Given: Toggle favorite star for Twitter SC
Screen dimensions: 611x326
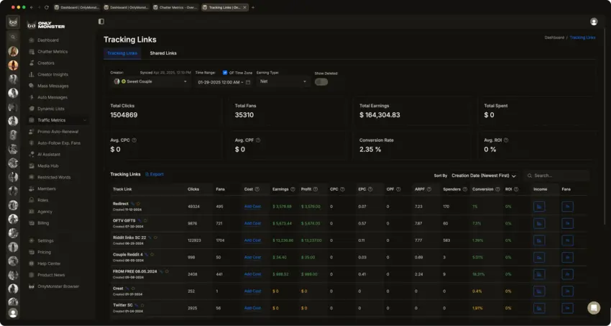Looking at the screenshot, I should point(142,305).
